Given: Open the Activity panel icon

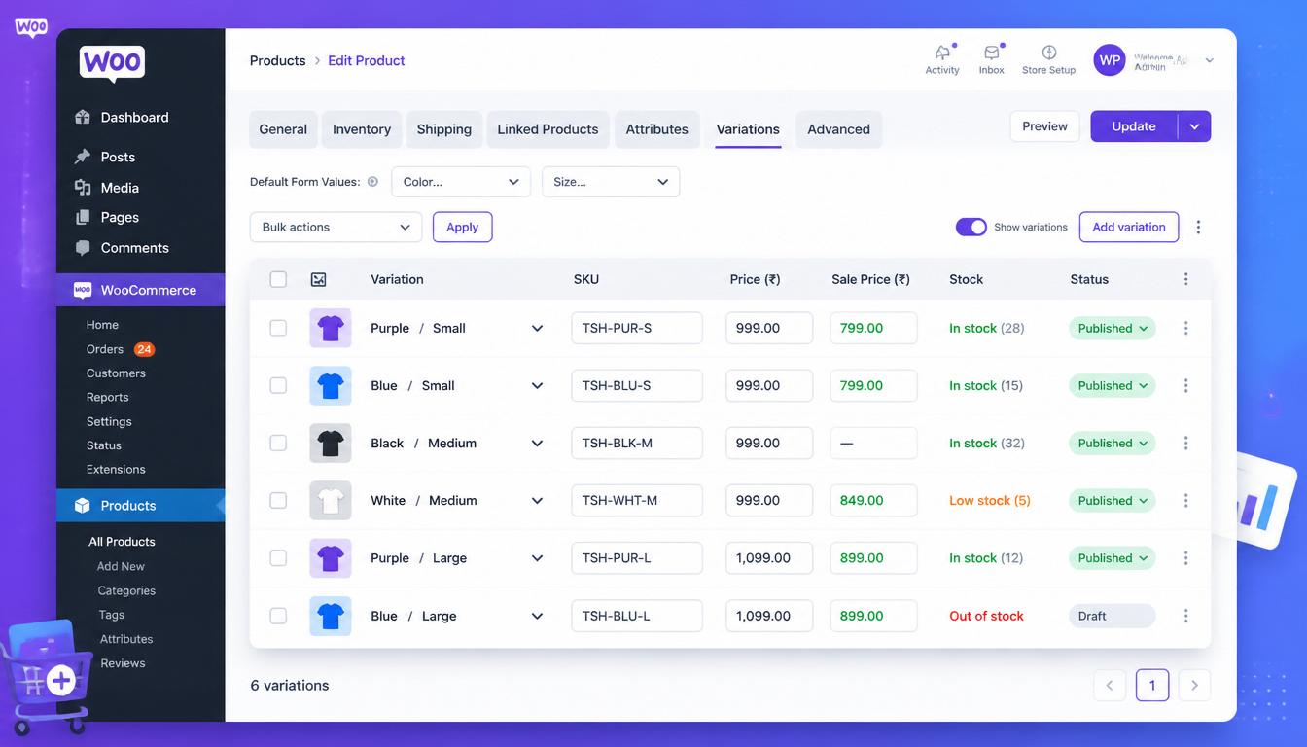Looking at the screenshot, I should coord(942,53).
